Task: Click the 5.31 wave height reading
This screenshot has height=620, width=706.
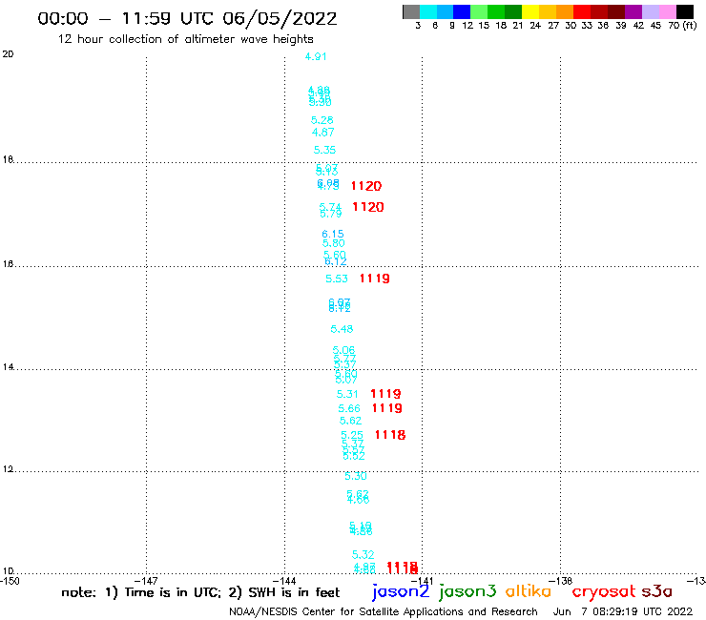Action: 347,394
